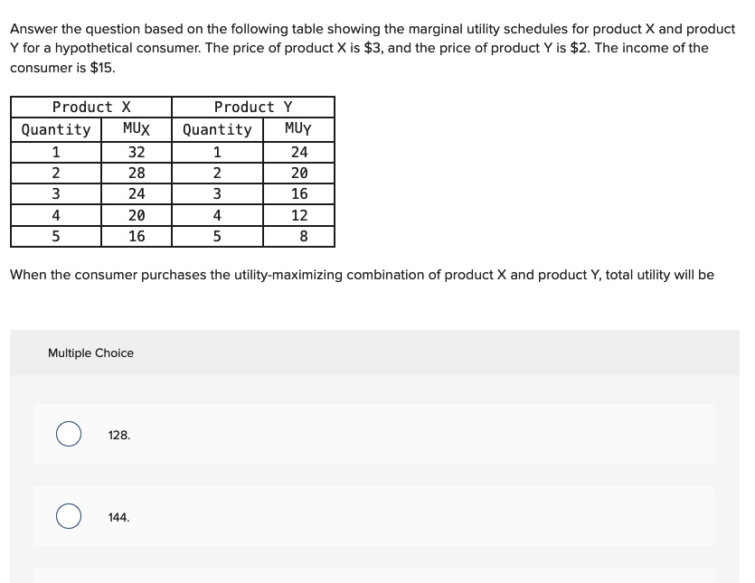This screenshot has height=583, width=755.
Task: Click the answer choice labeled 144
Action: [118, 517]
